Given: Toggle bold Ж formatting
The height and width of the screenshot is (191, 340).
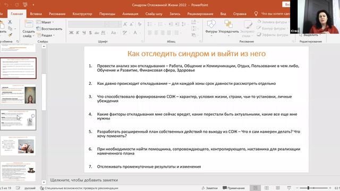Looking at the screenshot, I should tap(71, 33).
